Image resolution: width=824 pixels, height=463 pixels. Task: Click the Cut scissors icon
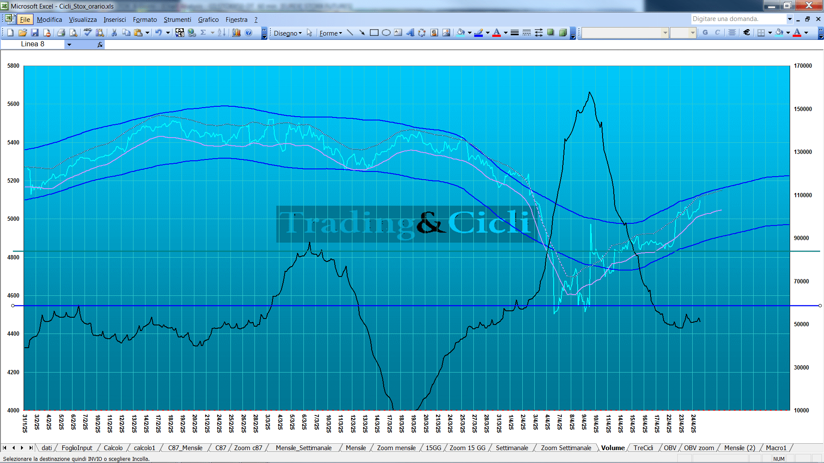[x=114, y=33]
